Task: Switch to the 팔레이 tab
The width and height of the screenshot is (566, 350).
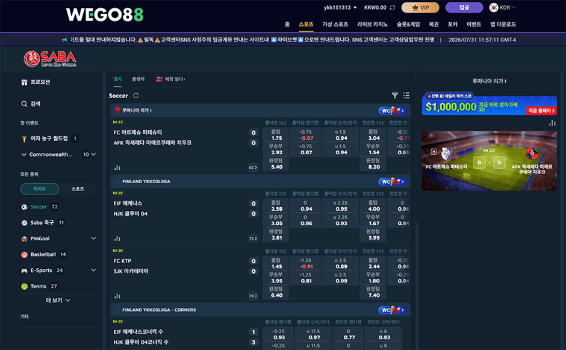Action: coord(138,79)
